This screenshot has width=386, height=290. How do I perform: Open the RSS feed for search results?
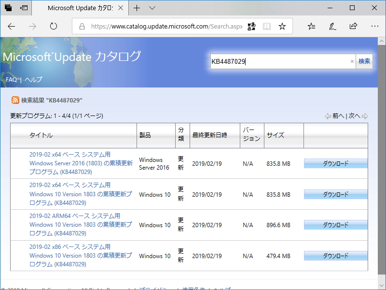click(15, 100)
